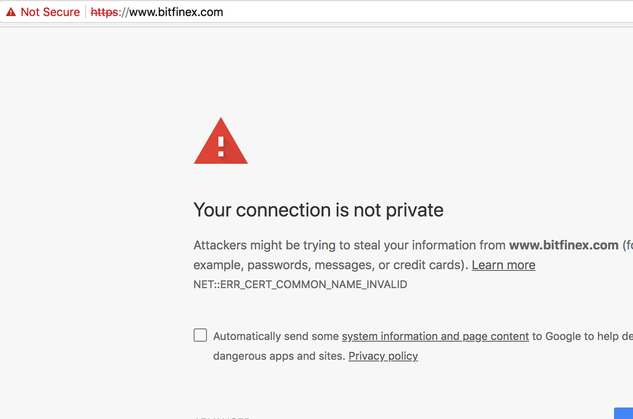Click the blue button at the bottom right

point(624,413)
